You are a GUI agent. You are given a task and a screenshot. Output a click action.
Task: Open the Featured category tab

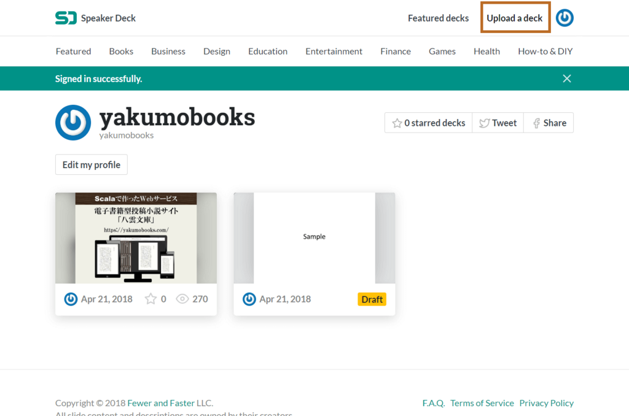(74, 52)
